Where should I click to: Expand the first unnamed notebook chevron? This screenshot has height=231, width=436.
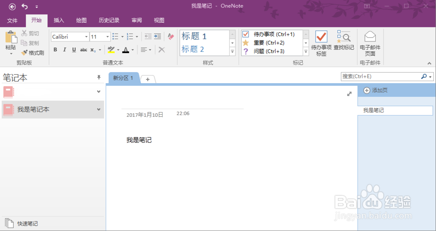click(x=99, y=92)
